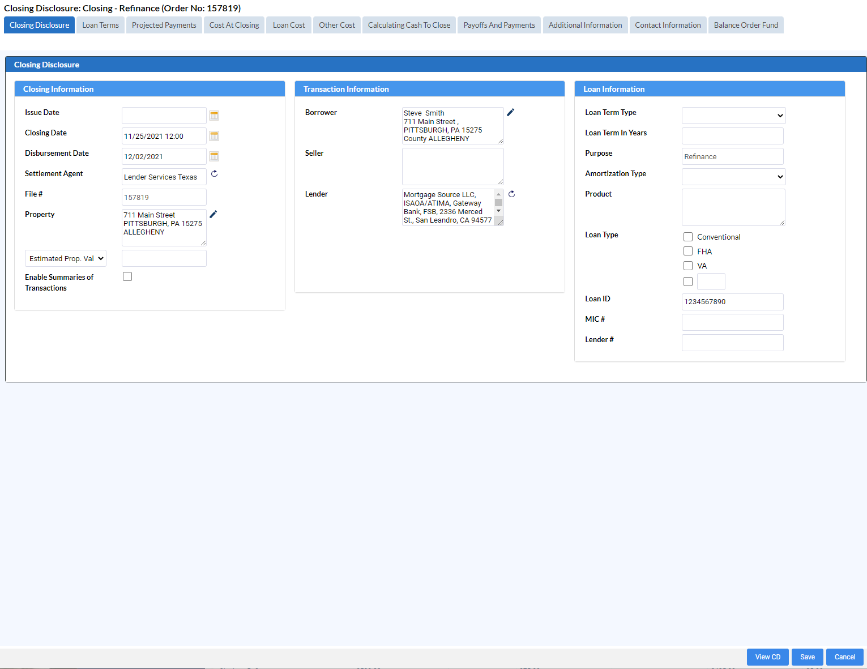Click the Property address text area
The image size is (867, 669).
(x=164, y=228)
